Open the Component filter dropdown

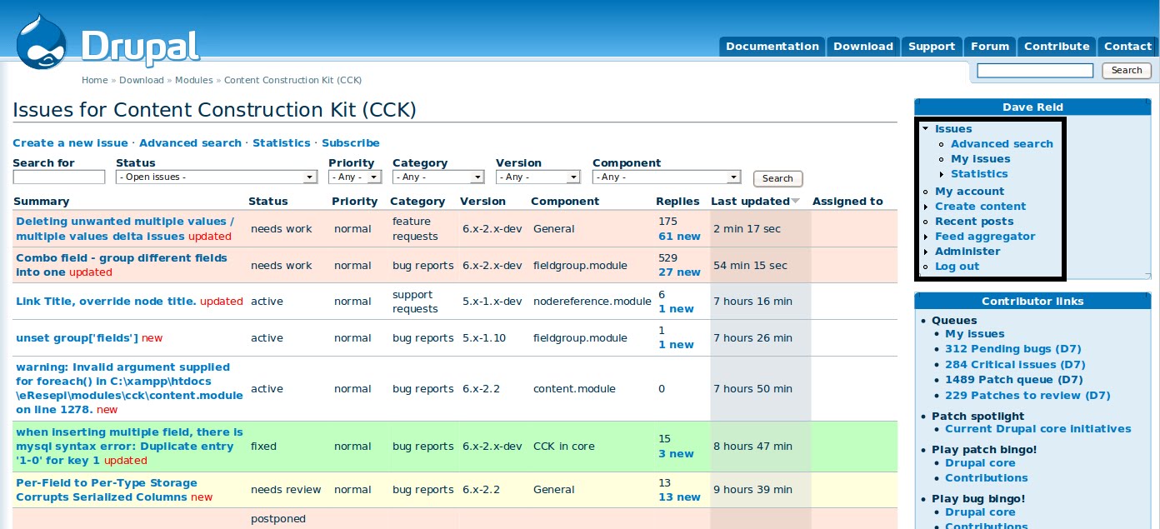point(667,177)
